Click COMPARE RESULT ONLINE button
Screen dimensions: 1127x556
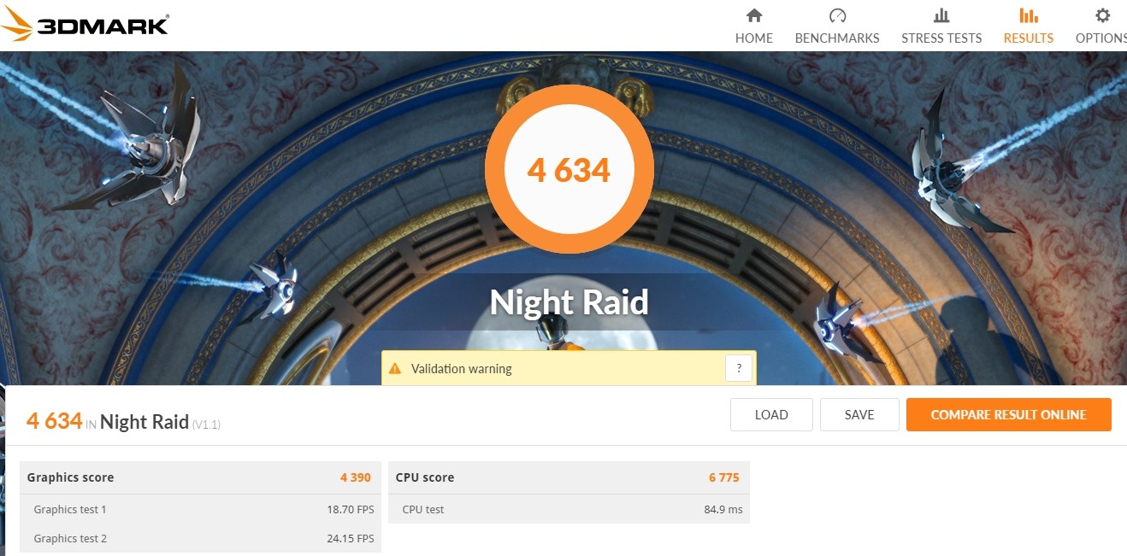1009,414
